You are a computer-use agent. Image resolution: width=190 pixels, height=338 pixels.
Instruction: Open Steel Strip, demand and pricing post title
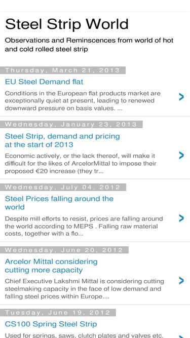click(62, 140)
